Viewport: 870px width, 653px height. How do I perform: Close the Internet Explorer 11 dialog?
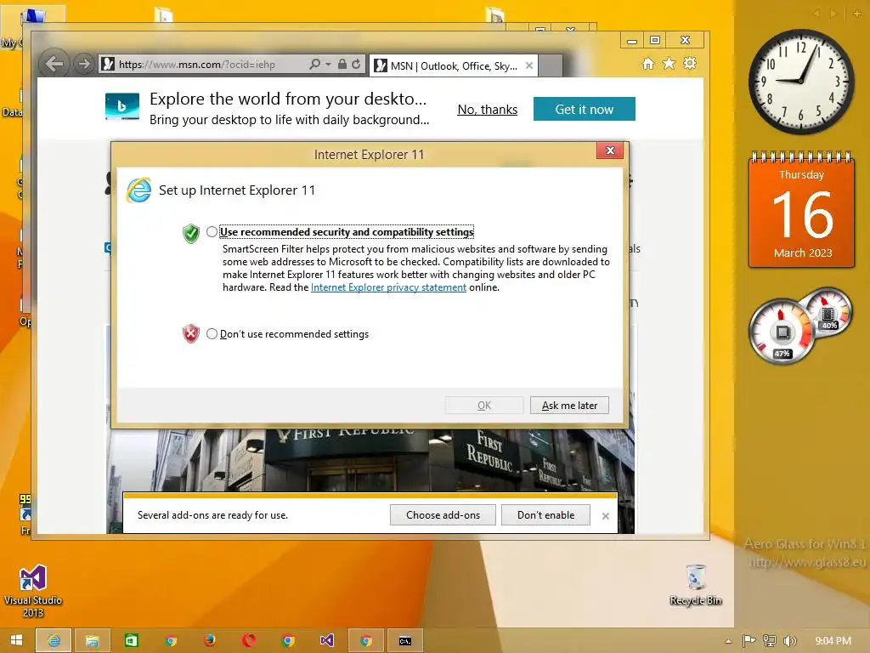pyautogui.click(x=610, y=150)
